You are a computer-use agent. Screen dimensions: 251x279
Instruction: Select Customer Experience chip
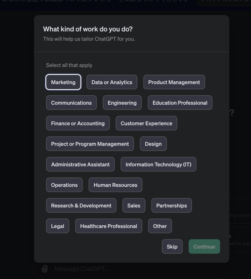point(146,123)
